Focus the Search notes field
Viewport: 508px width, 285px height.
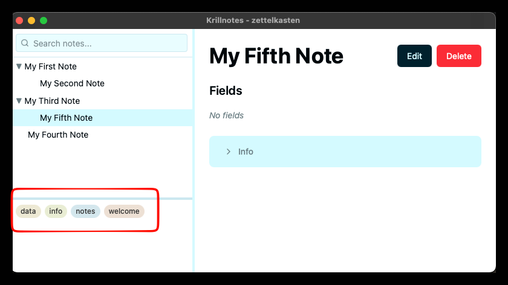(x=106, y=43)
